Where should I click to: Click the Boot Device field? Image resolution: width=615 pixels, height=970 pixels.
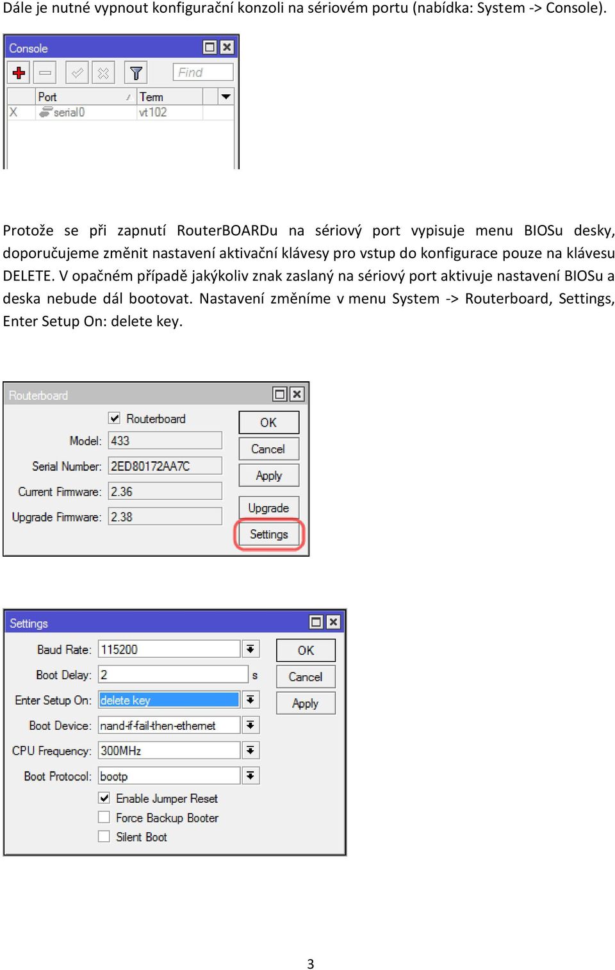click(169, 725)
